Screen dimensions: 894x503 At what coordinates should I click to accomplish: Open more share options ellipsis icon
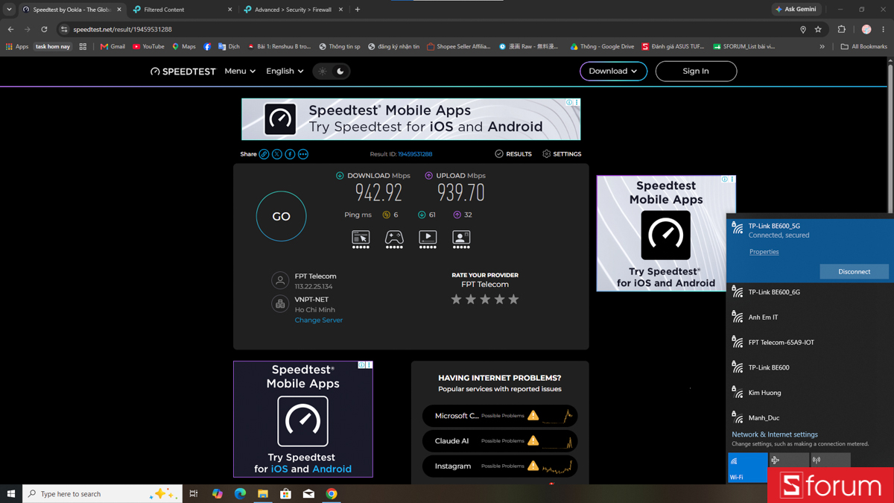(303, 154)
